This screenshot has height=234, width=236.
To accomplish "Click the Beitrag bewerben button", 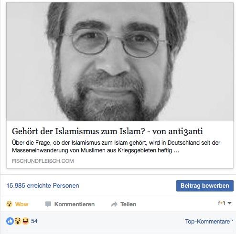I will [x=205, y=186].
